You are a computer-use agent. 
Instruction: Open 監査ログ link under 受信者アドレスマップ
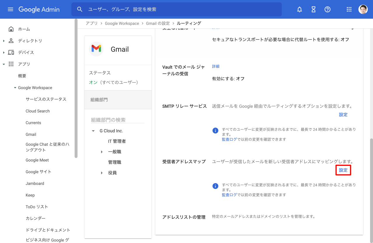[x=229, y=195]
